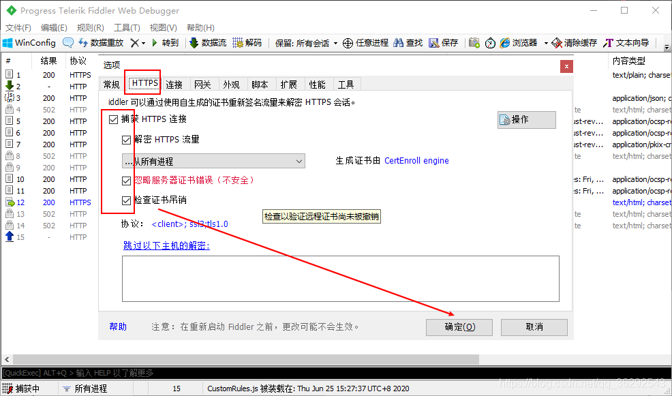Click the 清除缓存 clear cache button
This screenshot has height=396, width=672.
(575, 43)
